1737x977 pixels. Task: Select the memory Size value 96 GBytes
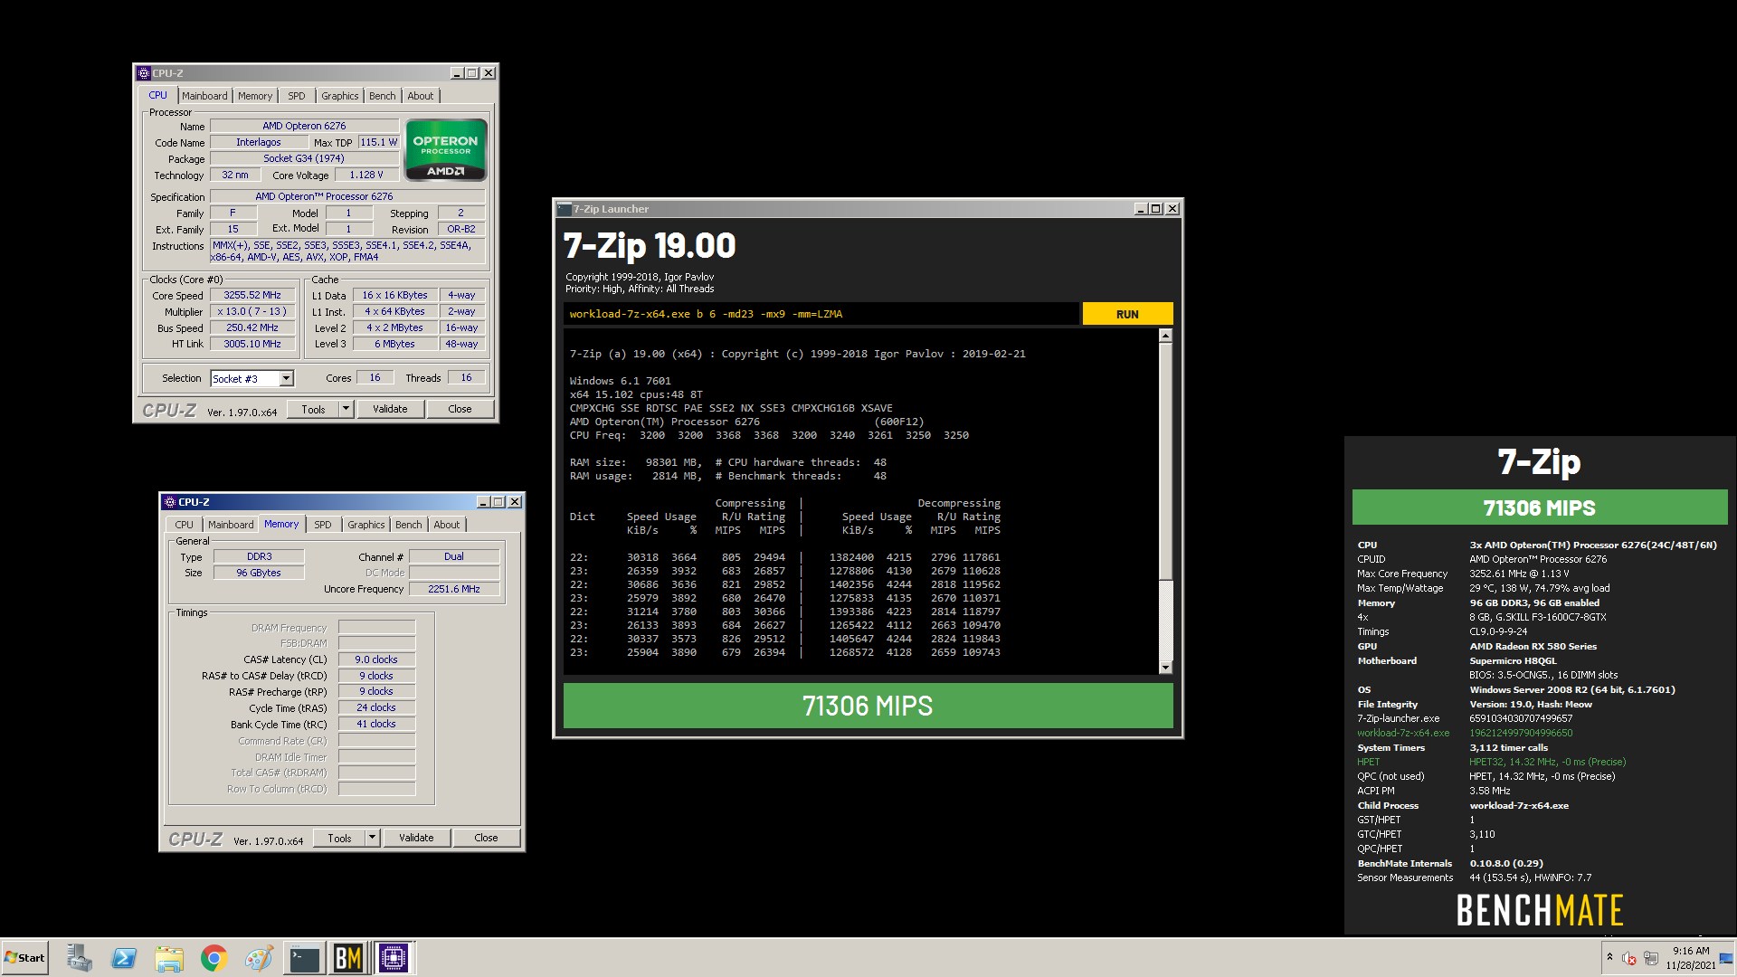259,573
